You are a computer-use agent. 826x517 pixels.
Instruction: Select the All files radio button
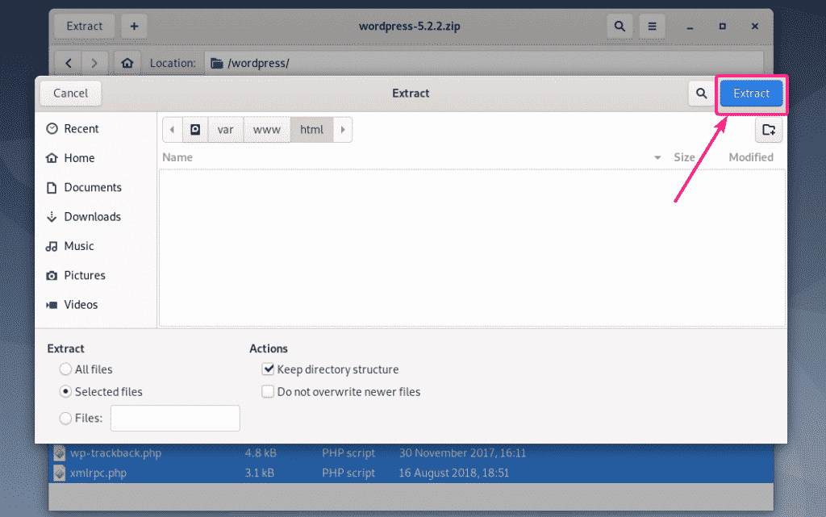coord(65,369)
